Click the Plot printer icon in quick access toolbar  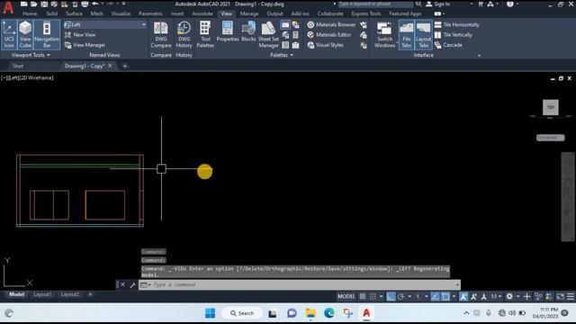(85, 4)
